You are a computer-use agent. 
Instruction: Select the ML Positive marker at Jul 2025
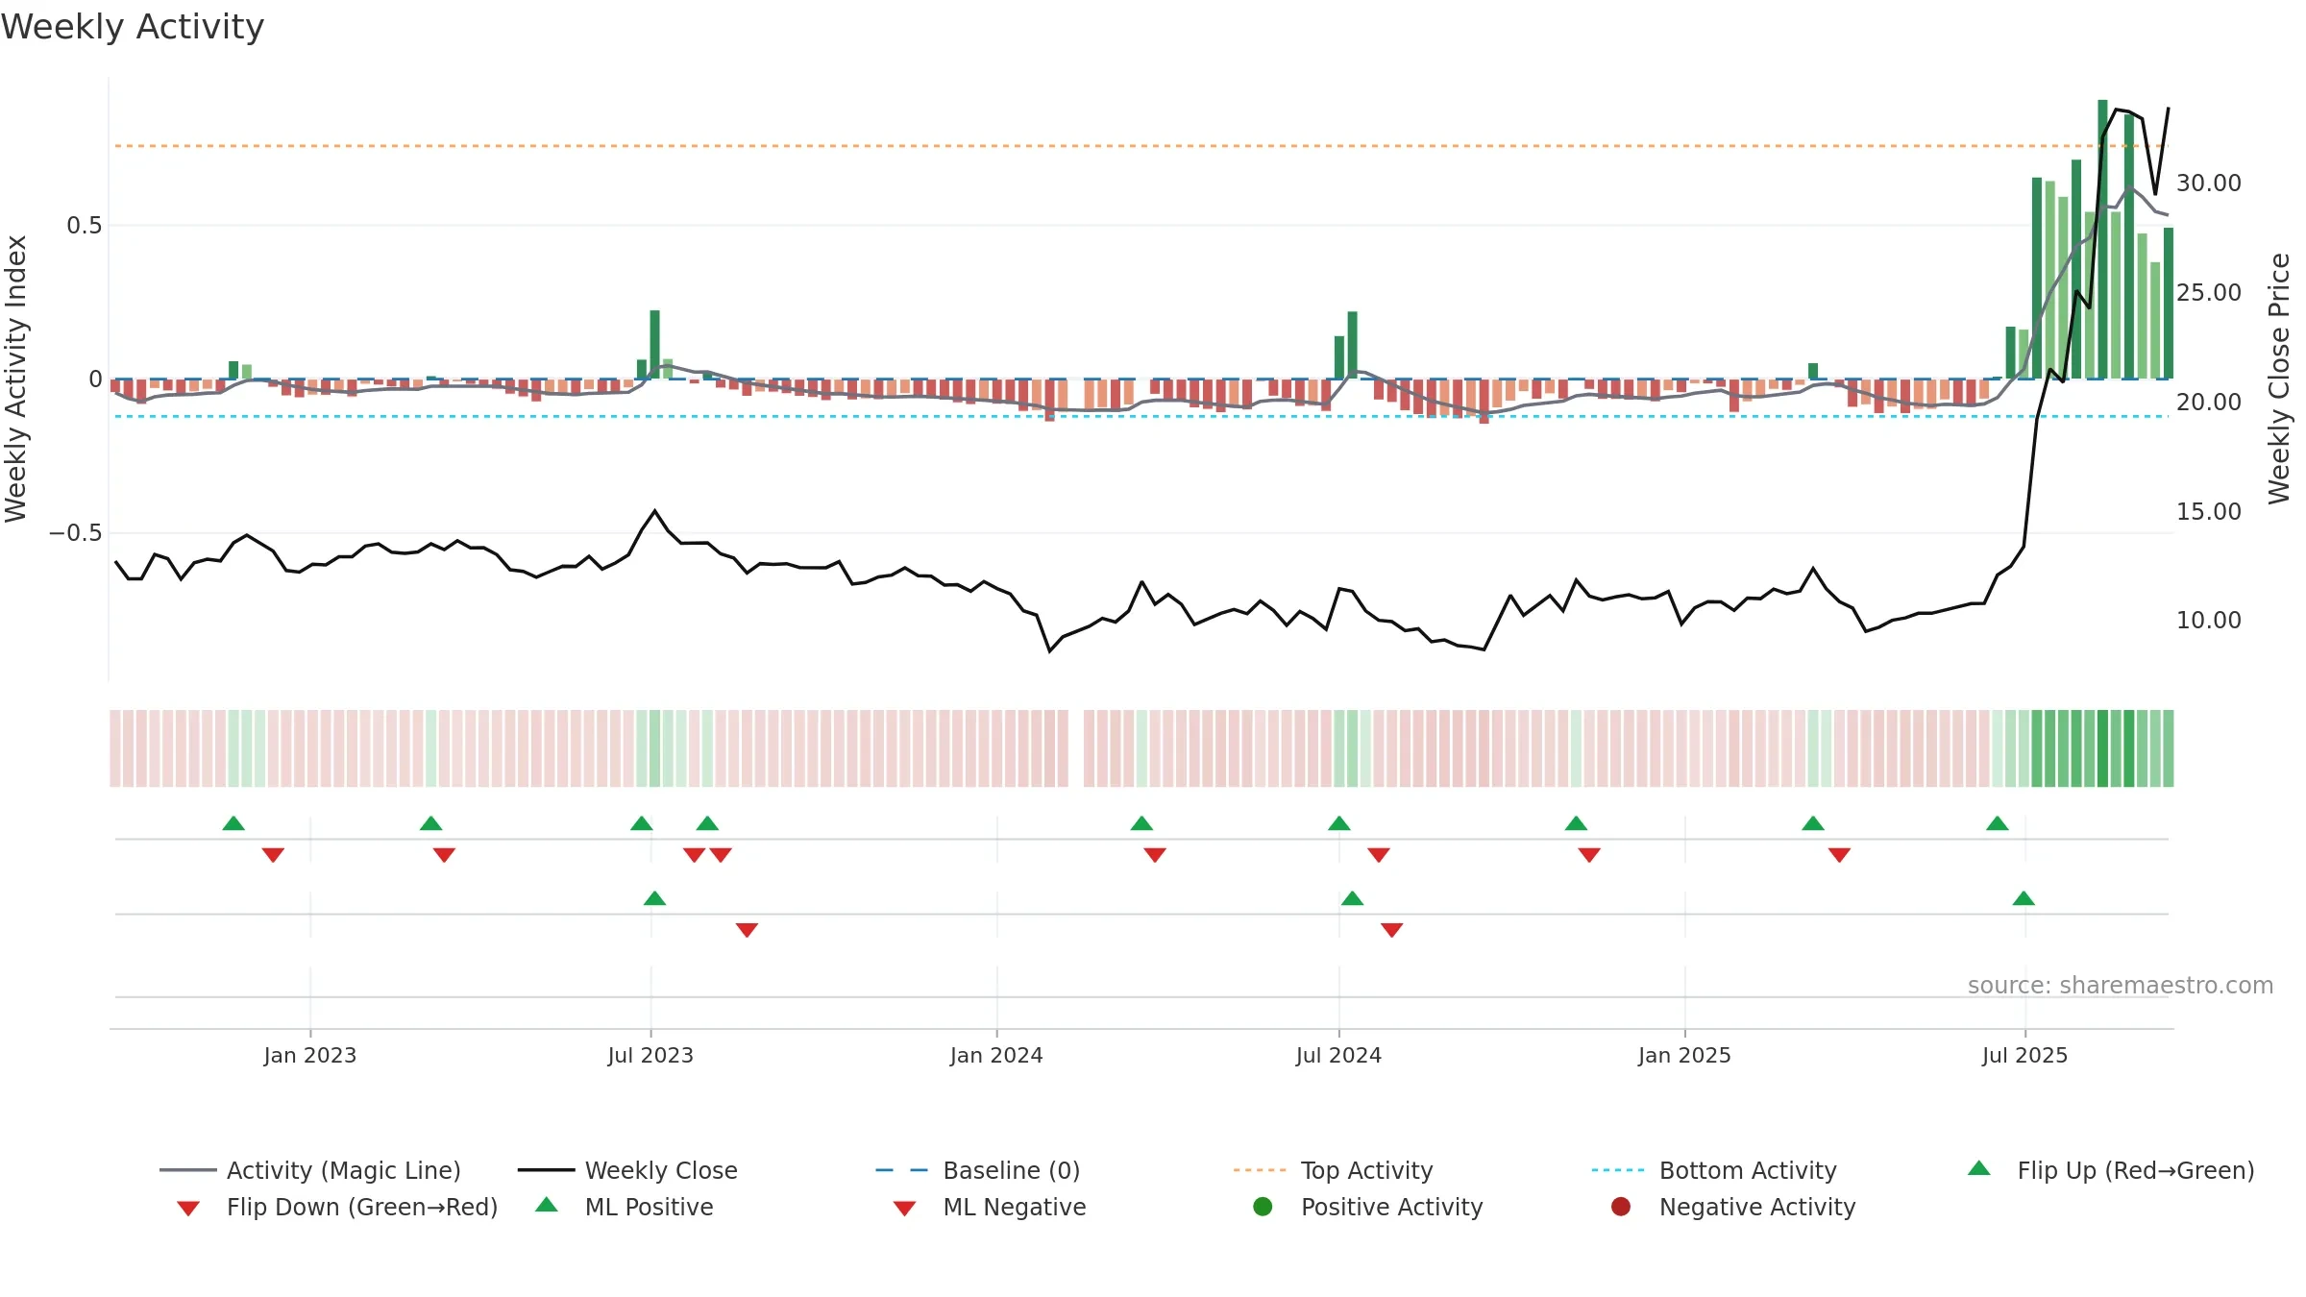point(2024,898)
